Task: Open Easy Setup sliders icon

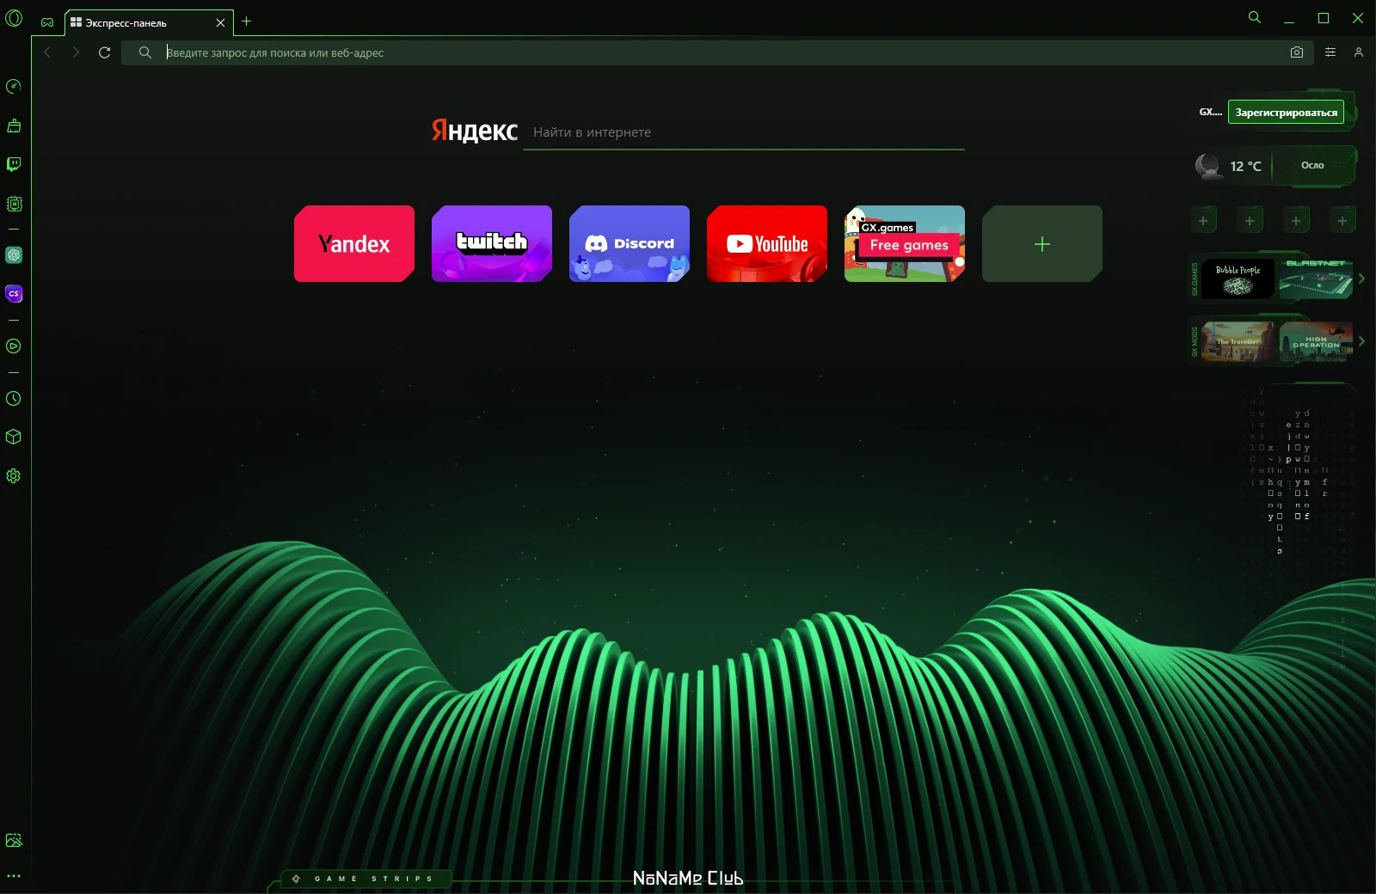Action: 1330,52
